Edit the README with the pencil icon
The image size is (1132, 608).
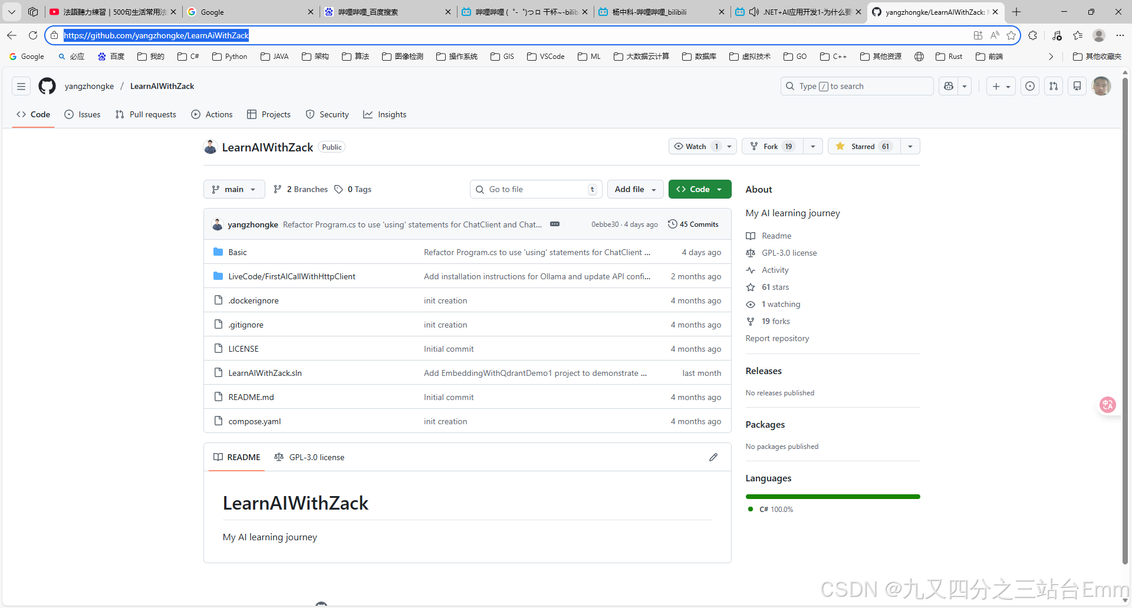(x=713, y=457)
